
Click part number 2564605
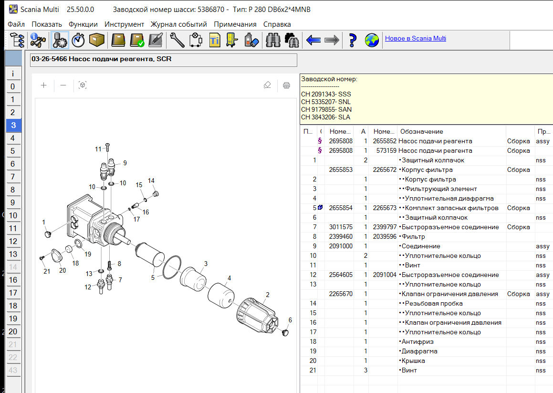coord(341,275)
